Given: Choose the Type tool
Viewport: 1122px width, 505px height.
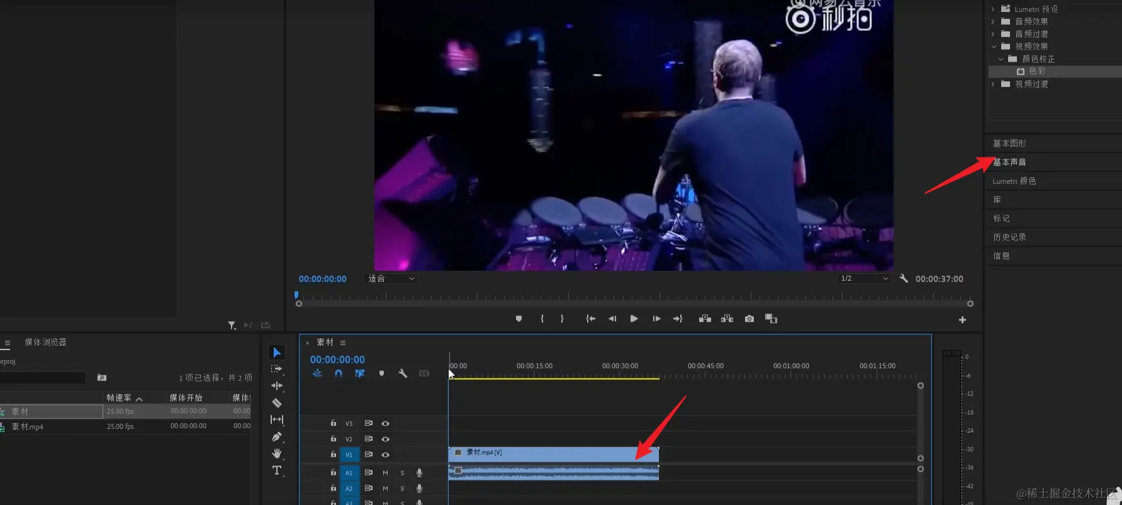Looking at the screenshot, I should click(277, 470).
